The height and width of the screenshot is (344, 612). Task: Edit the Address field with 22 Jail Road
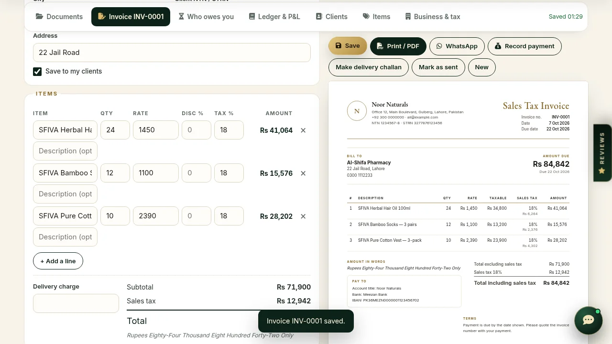pyautogui.click(x=172, y=53)
